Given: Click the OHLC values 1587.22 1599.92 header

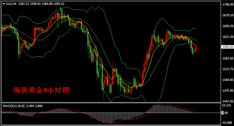Looking at the screenshot, I should point(30,4).
